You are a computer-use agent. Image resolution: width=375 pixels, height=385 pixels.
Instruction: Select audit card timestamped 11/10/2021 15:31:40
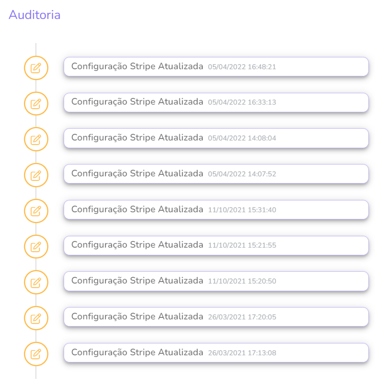216,210
